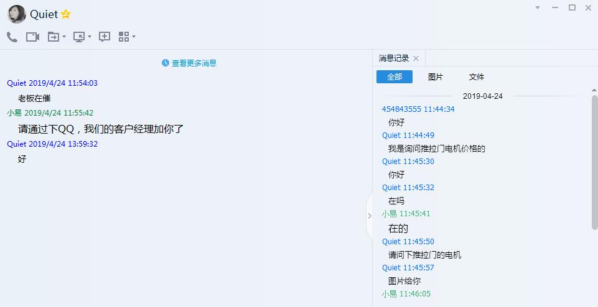The width and height of the screenshot is (598, 307).
Task: Switch to the 文件 tab
Action: [x=477, y=77]
